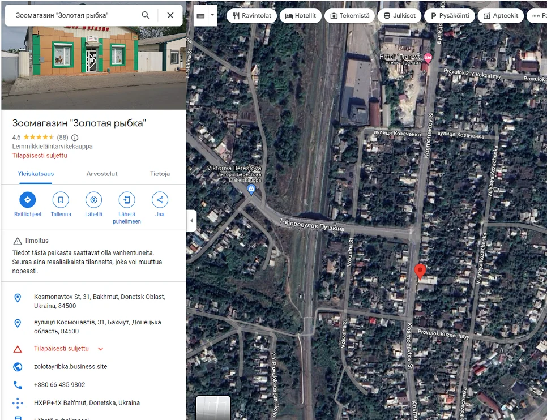Click the search magnifier icon
Screen dimensions: 547x420
point(146,15)
